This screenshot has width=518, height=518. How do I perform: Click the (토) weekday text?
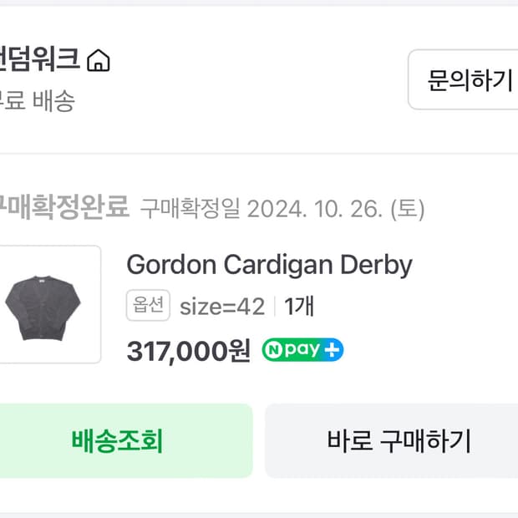[x=408, y=207]
